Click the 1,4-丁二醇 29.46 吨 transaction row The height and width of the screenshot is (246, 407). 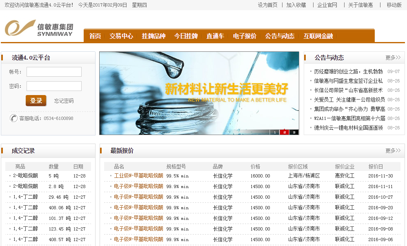point(48,197)
